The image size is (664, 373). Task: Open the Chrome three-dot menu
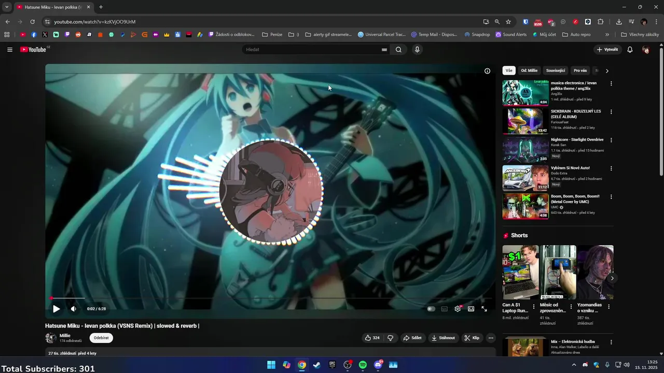[656, 22]
